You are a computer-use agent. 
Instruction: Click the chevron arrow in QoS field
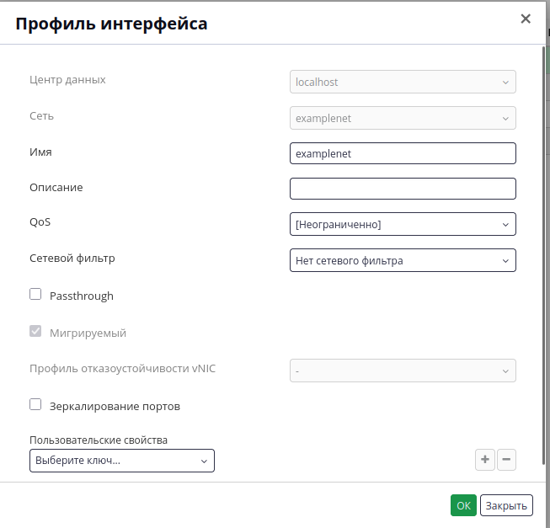[505, 224]
